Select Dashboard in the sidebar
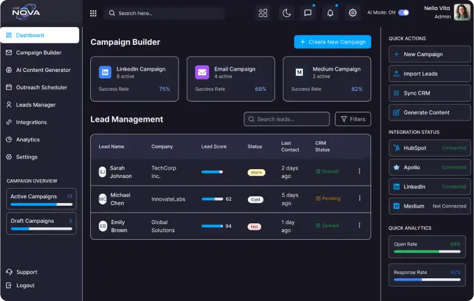The image size is (474, 301). 40,35
